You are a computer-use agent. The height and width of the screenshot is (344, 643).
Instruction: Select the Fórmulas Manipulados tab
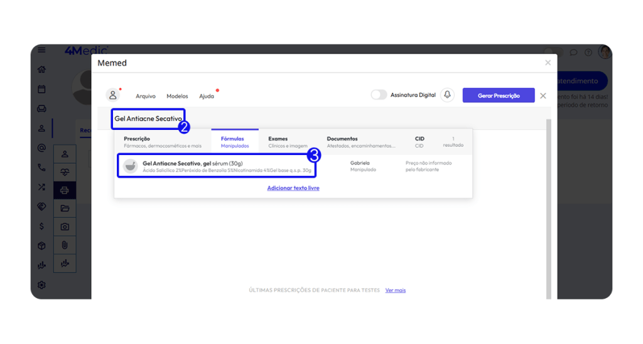[235, 142]
